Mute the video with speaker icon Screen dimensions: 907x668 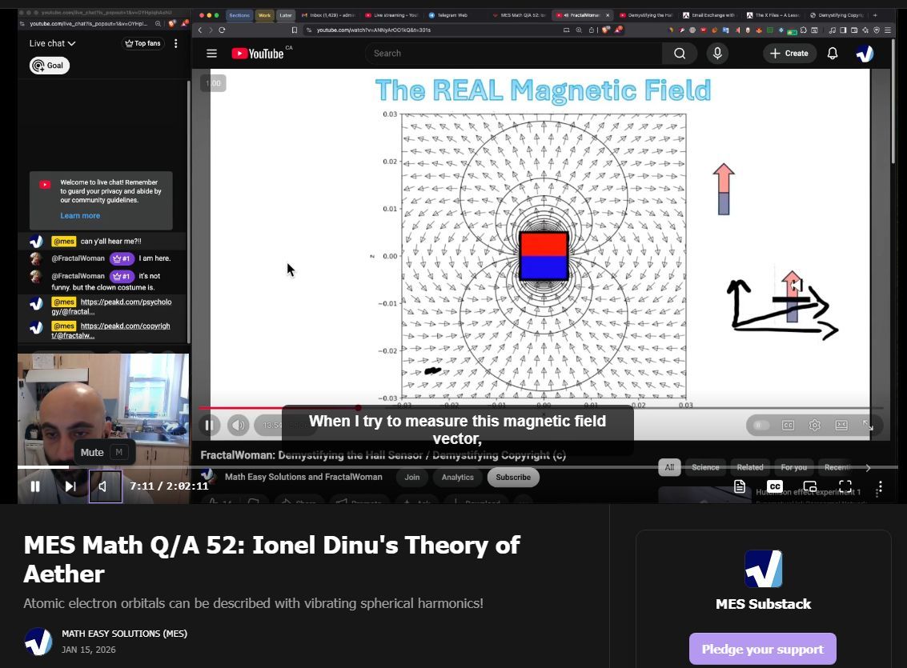click(105, 486)
